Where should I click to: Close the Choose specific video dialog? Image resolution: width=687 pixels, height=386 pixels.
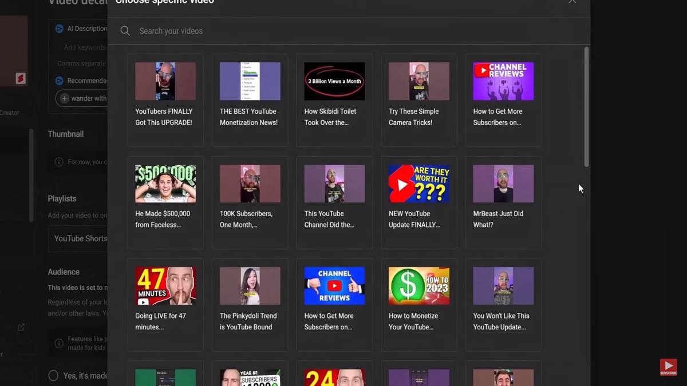572,1
